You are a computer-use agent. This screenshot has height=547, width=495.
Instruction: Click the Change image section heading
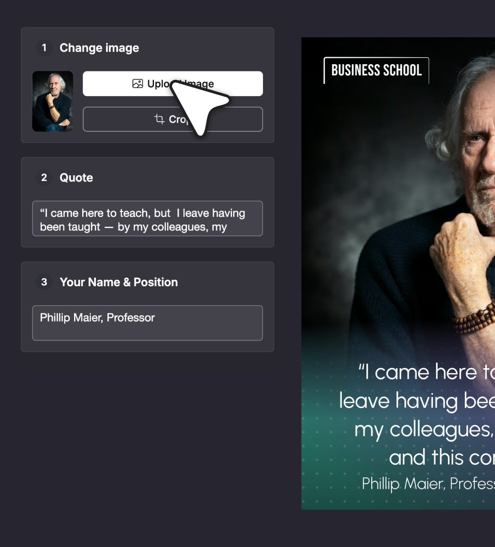pyautogui.click(x=99, y=48)
